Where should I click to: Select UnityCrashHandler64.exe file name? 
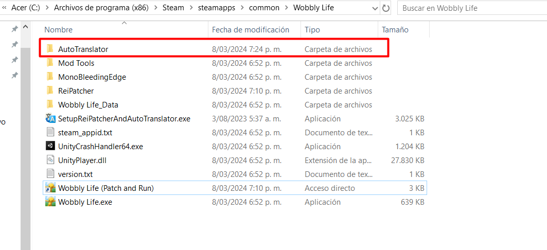(x=100, y=147)
